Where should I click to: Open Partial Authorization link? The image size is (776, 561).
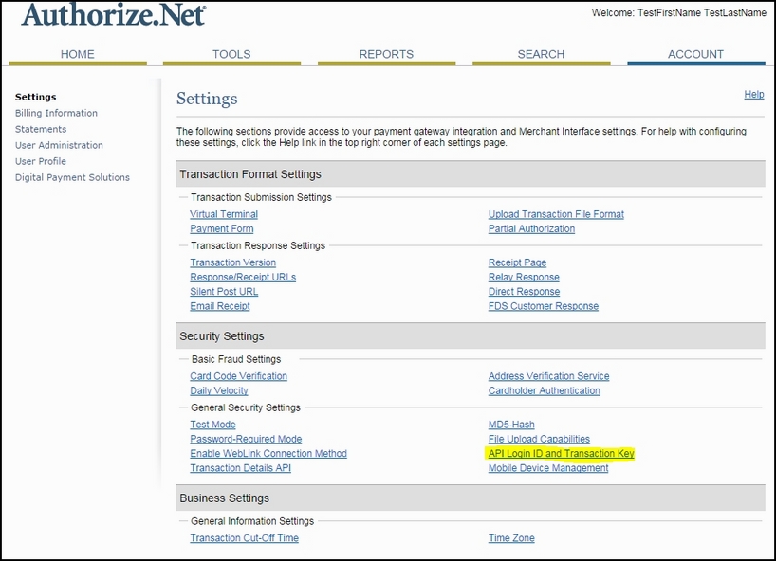click(x=531, y=228)
